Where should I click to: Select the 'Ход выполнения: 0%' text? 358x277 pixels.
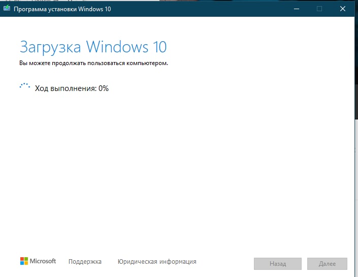[x=72, y=88]
